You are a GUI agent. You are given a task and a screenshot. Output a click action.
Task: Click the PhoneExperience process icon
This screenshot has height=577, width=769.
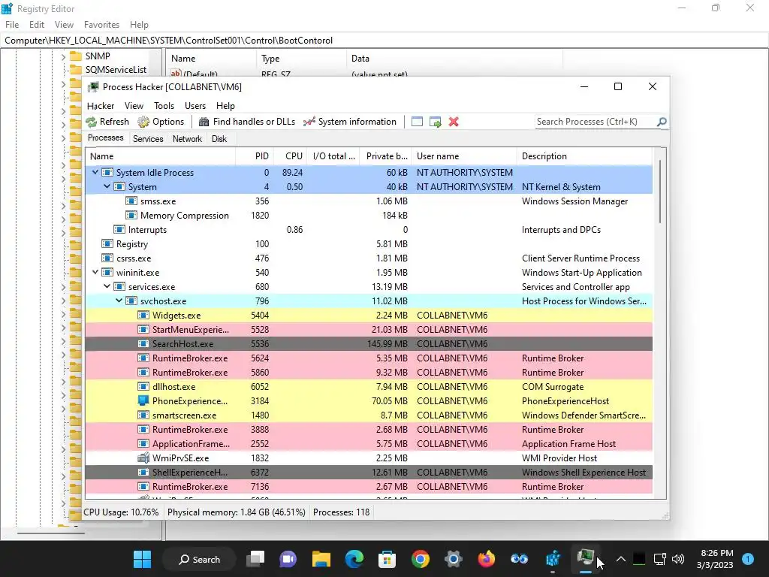click(143, 401)
